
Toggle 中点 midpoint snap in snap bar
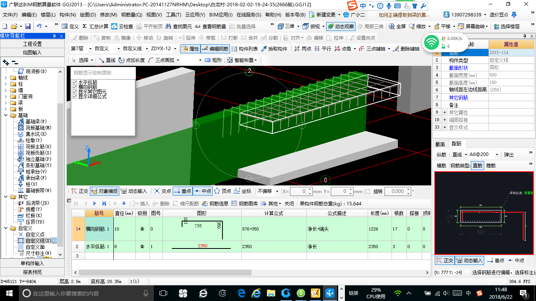(202, 191)
